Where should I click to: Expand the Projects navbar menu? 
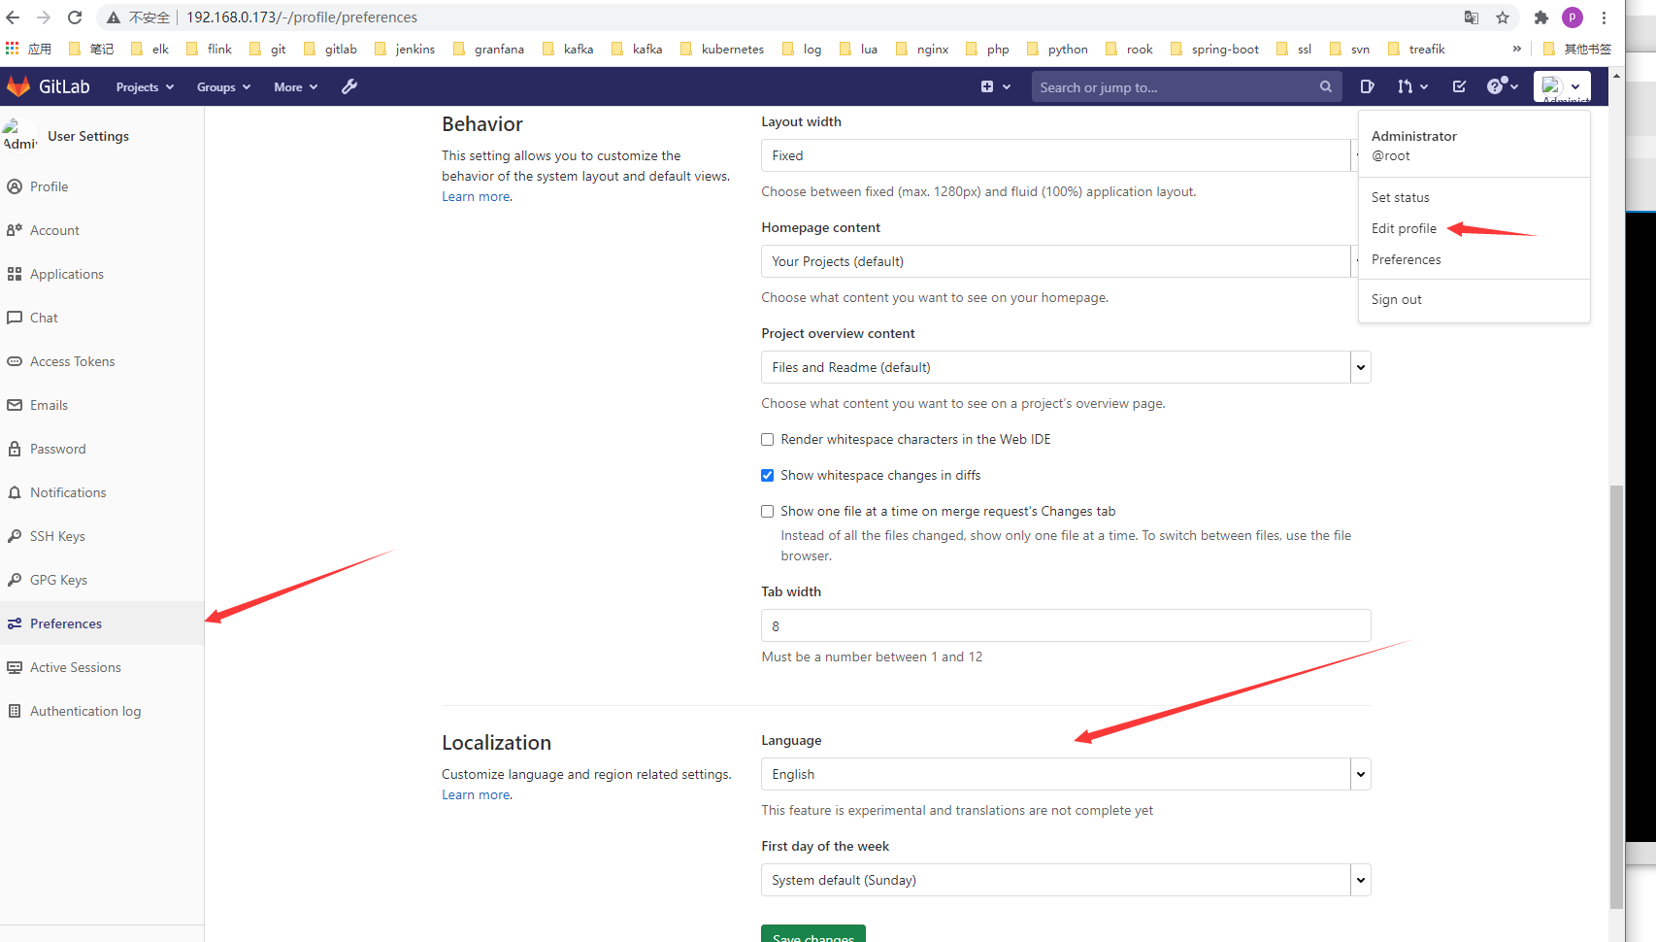pos(145,86)
